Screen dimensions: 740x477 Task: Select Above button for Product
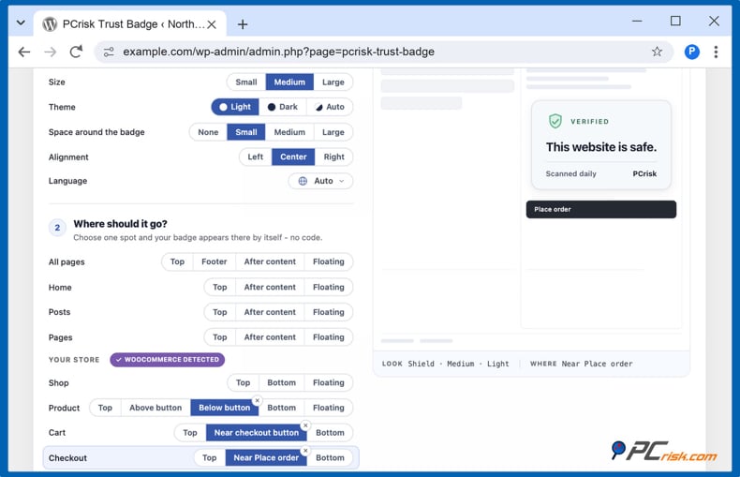tap(155, 408)
